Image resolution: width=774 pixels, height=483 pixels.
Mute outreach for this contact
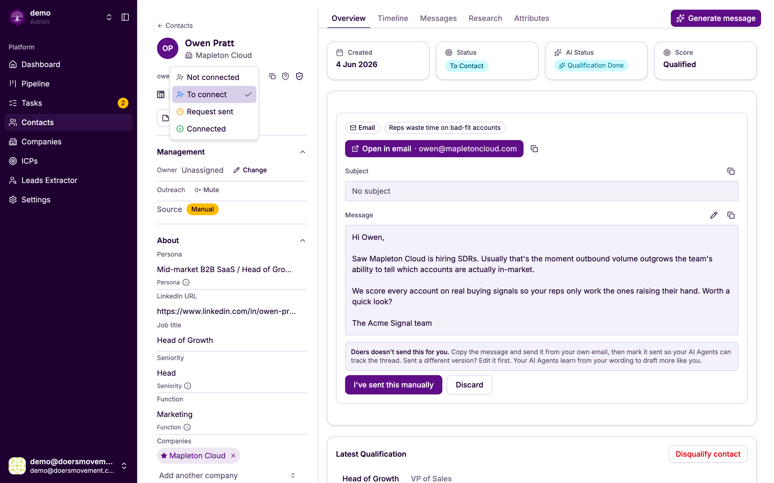click(207, 190)
